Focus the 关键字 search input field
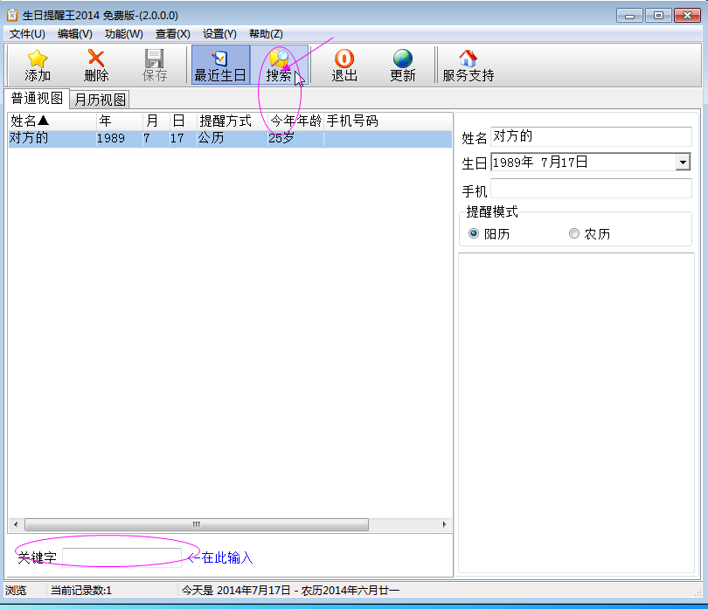 [121, 557]
